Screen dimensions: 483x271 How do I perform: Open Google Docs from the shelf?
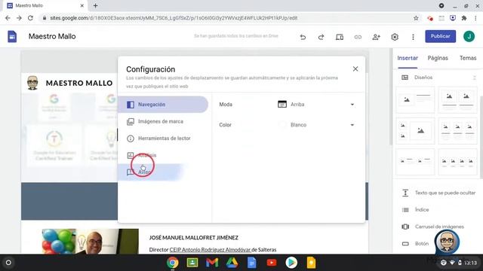pyautogui.click(x=251, y=263)
